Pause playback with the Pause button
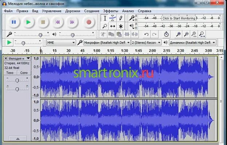 14,22
